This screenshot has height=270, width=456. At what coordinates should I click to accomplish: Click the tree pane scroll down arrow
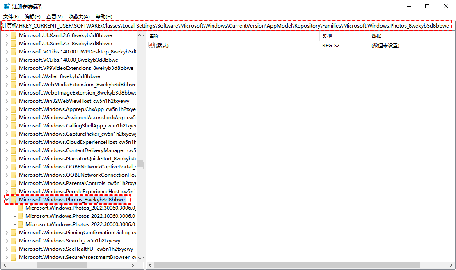pyautogui.click(x=140, y=258)
